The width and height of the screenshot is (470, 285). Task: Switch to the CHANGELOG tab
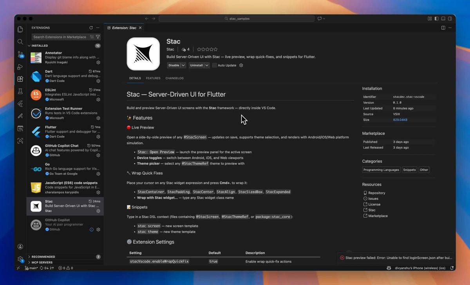click(x=174, y=78)
